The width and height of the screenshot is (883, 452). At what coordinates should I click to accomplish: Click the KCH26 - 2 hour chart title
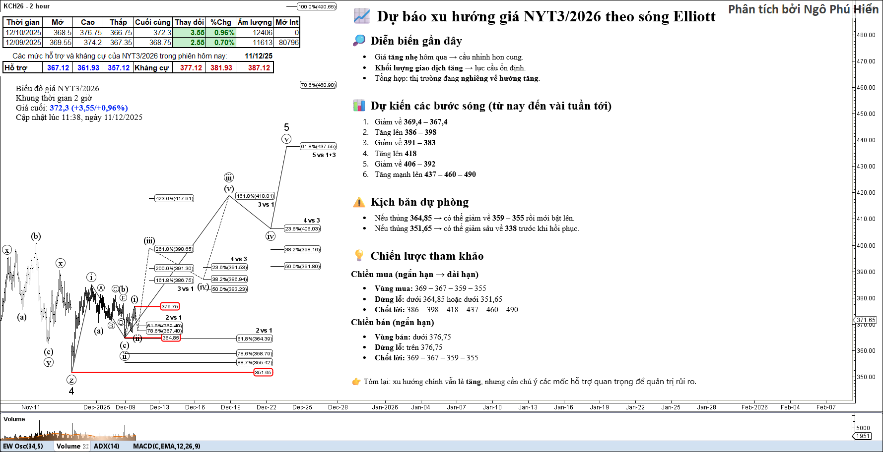tap(26, 6)
